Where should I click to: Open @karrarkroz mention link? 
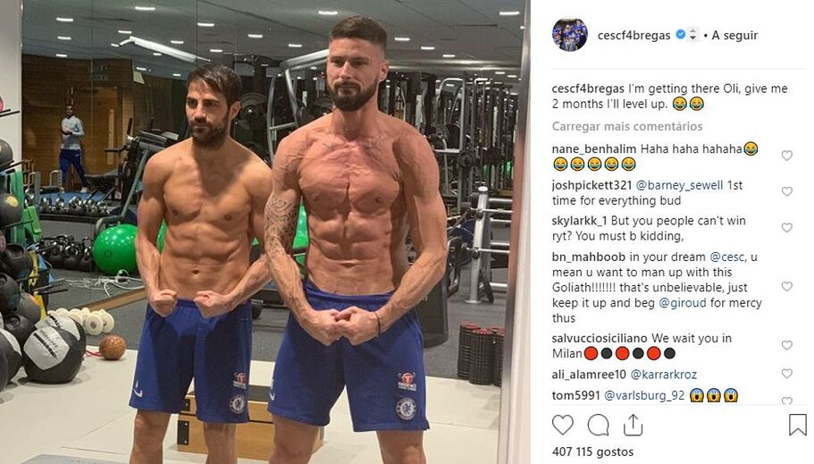[x=664, y=374]
